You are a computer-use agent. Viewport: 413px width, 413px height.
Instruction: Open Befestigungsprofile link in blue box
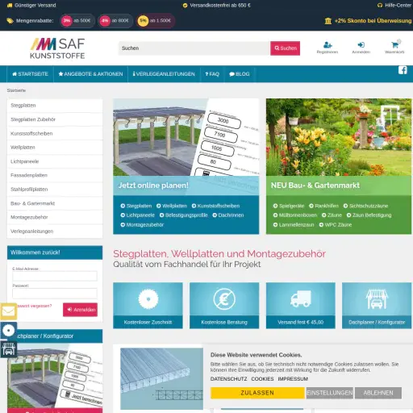point(184,215)
